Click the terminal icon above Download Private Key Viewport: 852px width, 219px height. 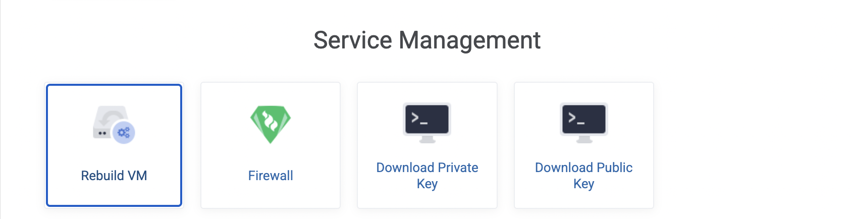[427, 123]
